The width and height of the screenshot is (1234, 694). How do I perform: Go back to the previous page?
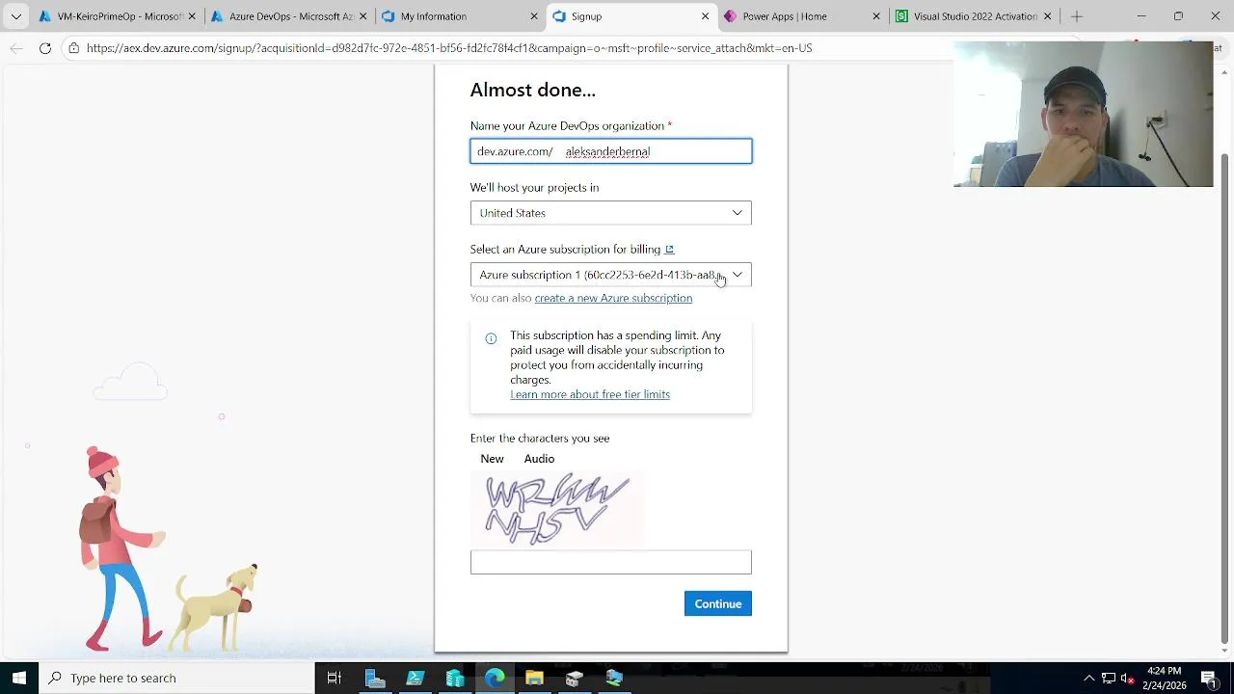tap(16, 48)
